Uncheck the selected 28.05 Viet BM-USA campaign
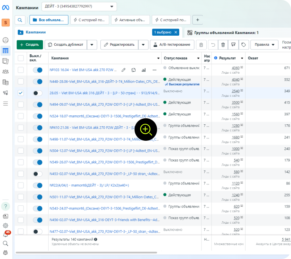Screen dimensions: 291x259 [21, 93]
